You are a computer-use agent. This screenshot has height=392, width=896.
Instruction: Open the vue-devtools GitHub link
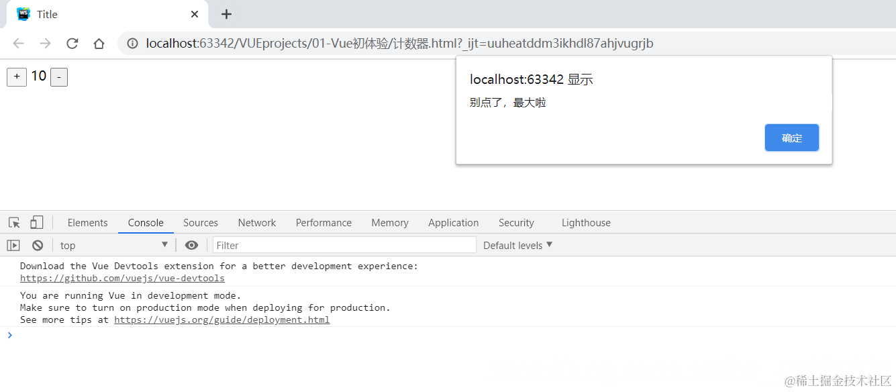point(122,278)
